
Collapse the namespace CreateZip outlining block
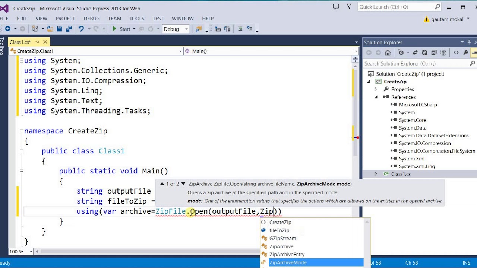(21, 131)
